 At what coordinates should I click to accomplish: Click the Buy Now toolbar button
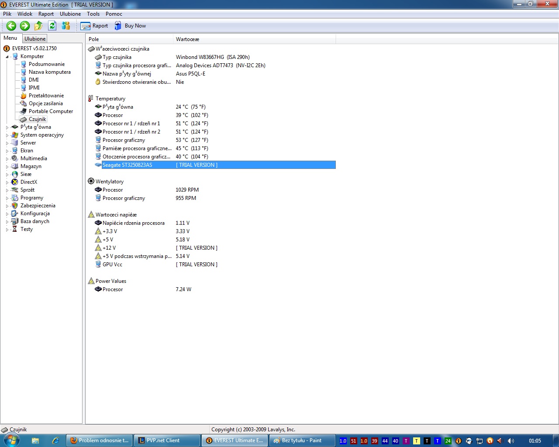pos(130,26)
